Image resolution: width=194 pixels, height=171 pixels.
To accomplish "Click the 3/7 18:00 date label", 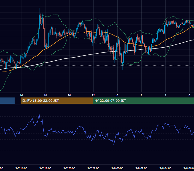I will tap(45, 168).
